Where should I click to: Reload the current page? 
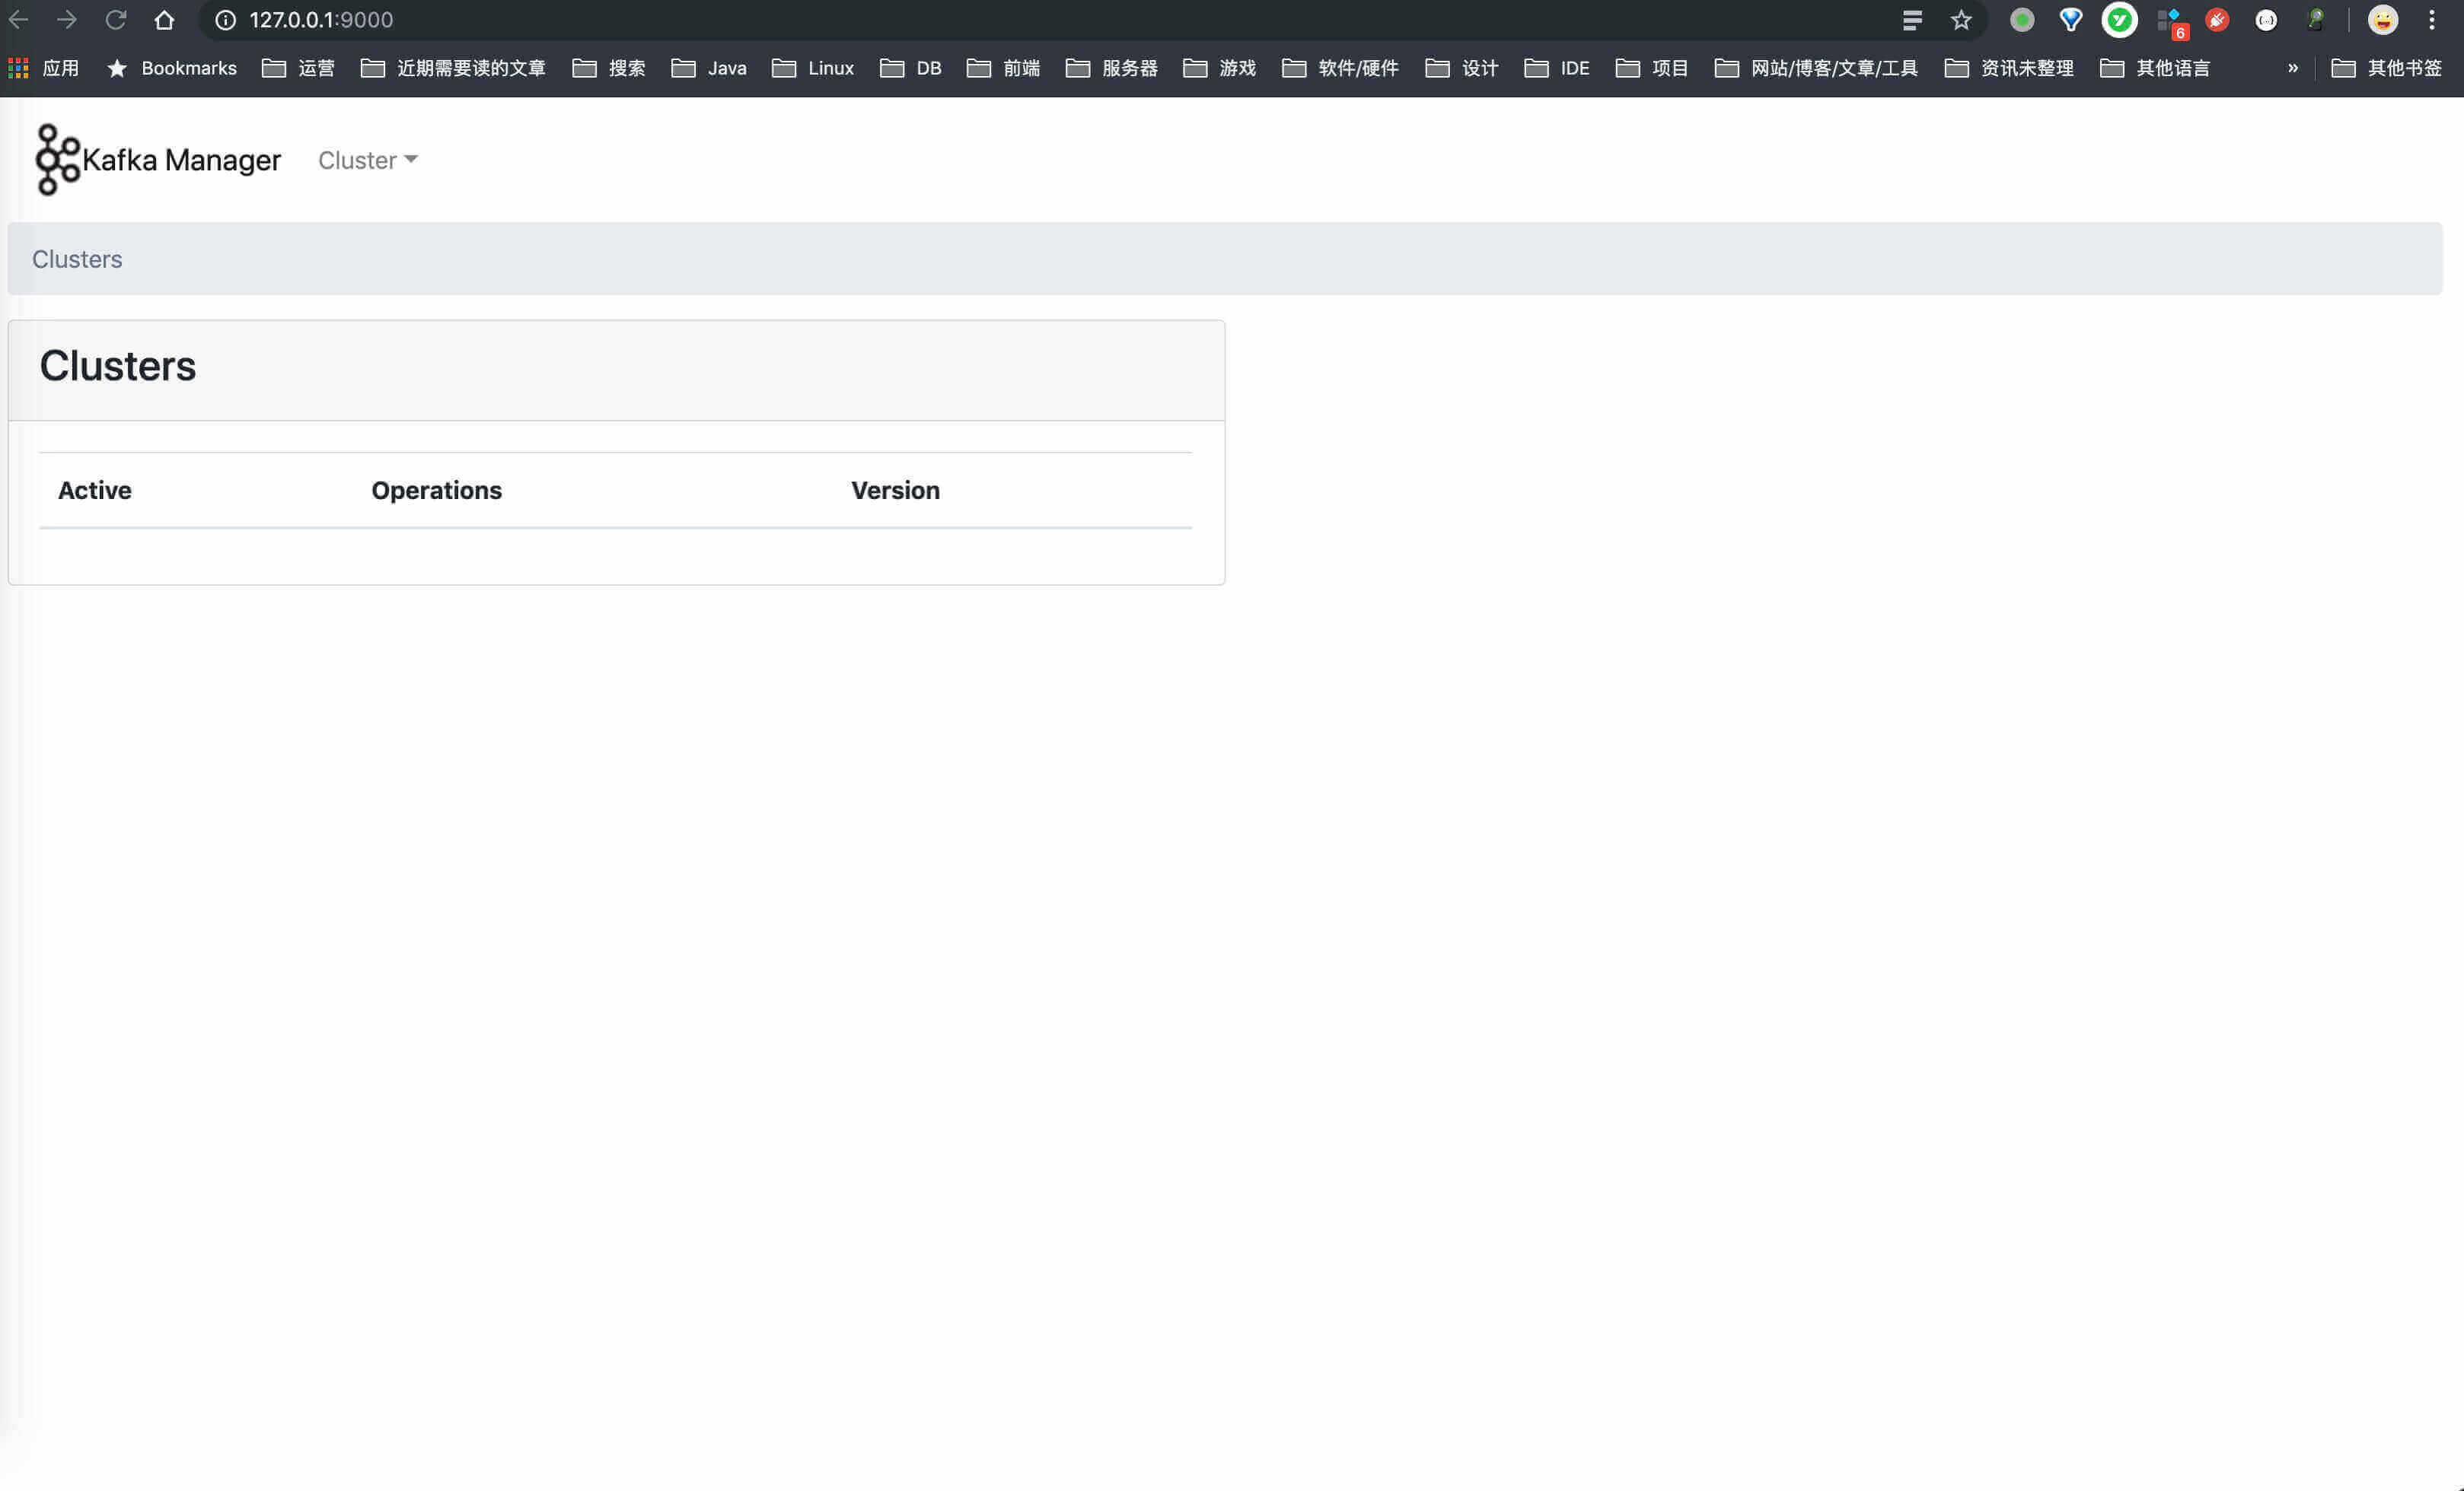point(116,19)
